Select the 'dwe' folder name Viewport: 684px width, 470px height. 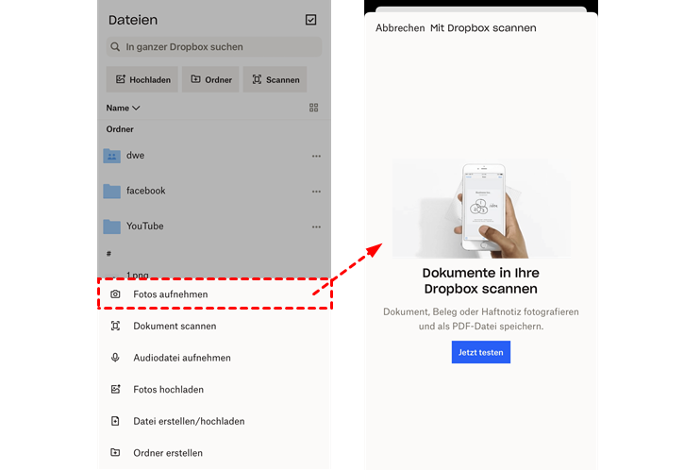135,156
